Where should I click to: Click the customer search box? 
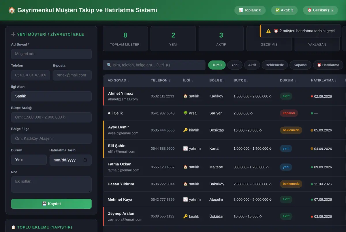pyautogui.click(x=154, y=65)
